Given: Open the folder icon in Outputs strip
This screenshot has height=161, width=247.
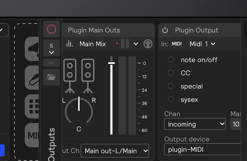Looking at the screenshot, I should pos(52,77).
